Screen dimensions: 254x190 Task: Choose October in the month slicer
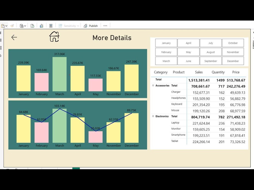pyautogui.click(x=233, y=43)
